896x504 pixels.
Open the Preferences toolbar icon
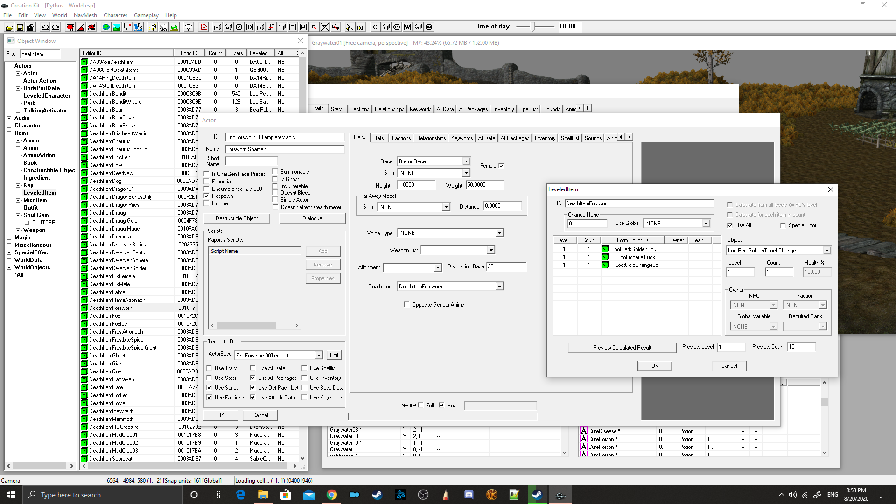click(x=31, y=27)
